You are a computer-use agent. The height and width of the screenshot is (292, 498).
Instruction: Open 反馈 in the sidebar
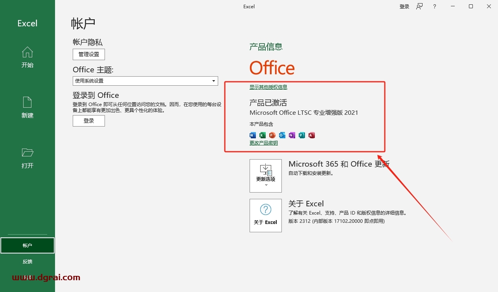pyautogui.click(x=28, y=262)
